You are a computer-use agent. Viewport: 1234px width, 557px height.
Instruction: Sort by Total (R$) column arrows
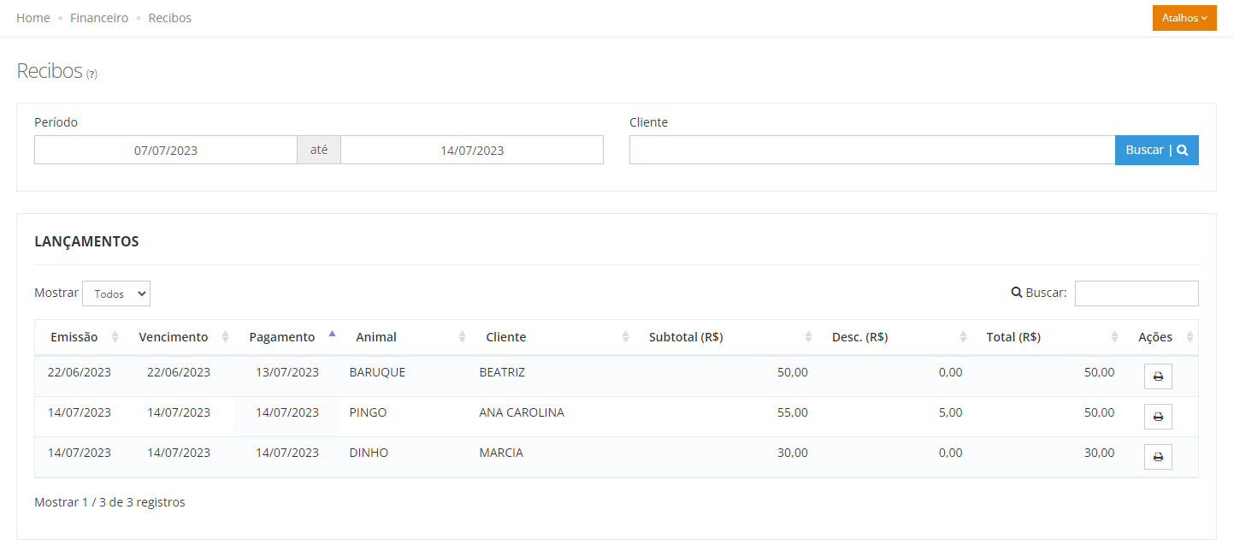[1115, 337]
